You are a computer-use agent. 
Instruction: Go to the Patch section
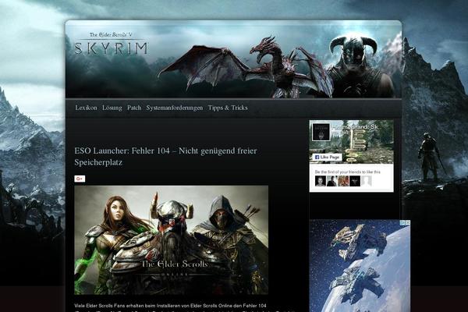134,108
